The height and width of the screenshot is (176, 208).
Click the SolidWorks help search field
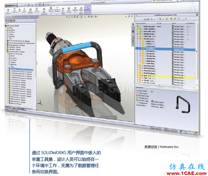pos(167,1)
